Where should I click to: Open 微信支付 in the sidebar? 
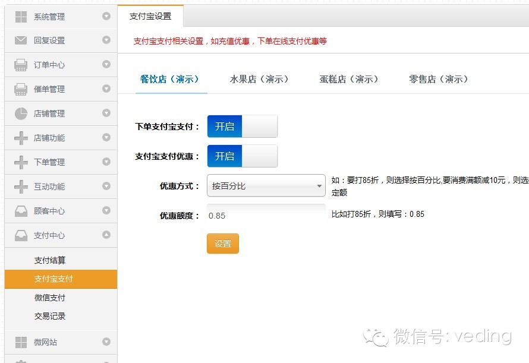(49, 298)
